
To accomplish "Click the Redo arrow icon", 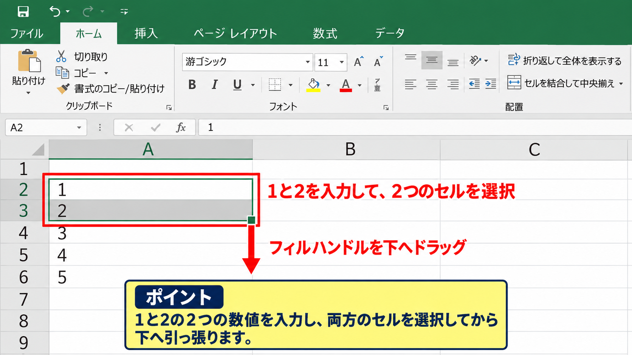I will (88, 12).
